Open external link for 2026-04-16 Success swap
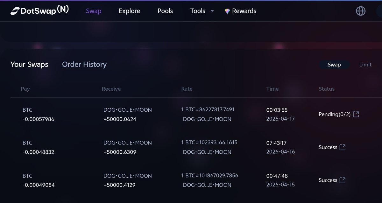Viewport: 382px width, 203px height. click(x=343, y=147)
